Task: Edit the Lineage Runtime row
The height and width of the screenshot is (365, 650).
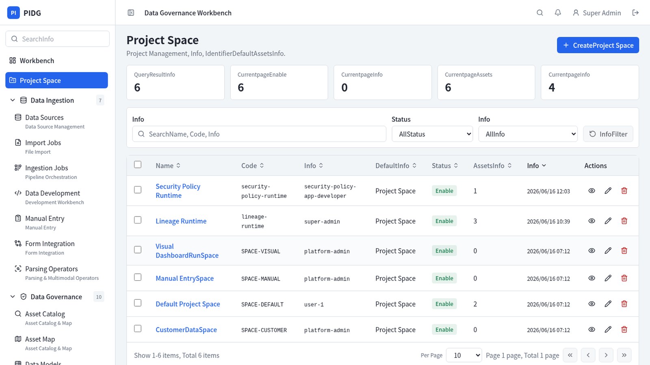Action: tap(608, 221)
